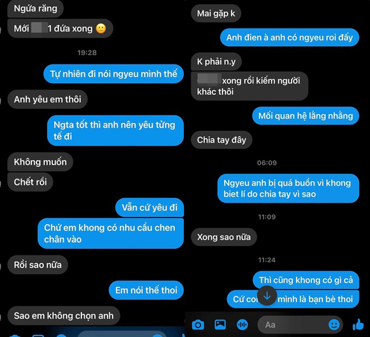The image size is (370, 337).
Task: Jump to latest with down-arrow button
Action: pyautogui.click(x=267, y=295)
